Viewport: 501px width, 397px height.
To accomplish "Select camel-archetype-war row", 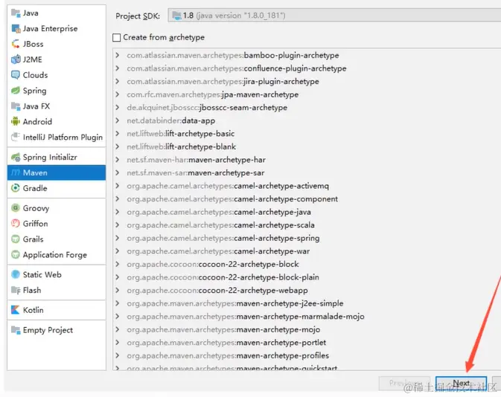I will point(218,251).
